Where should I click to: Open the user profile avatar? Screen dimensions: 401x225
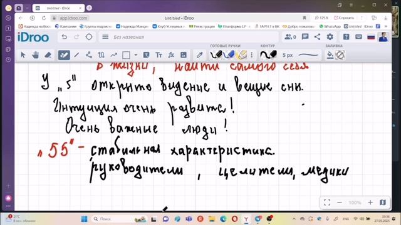pos(383,37)
